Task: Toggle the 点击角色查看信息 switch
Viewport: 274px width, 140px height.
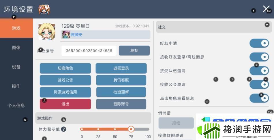Action: pos(259,98)
